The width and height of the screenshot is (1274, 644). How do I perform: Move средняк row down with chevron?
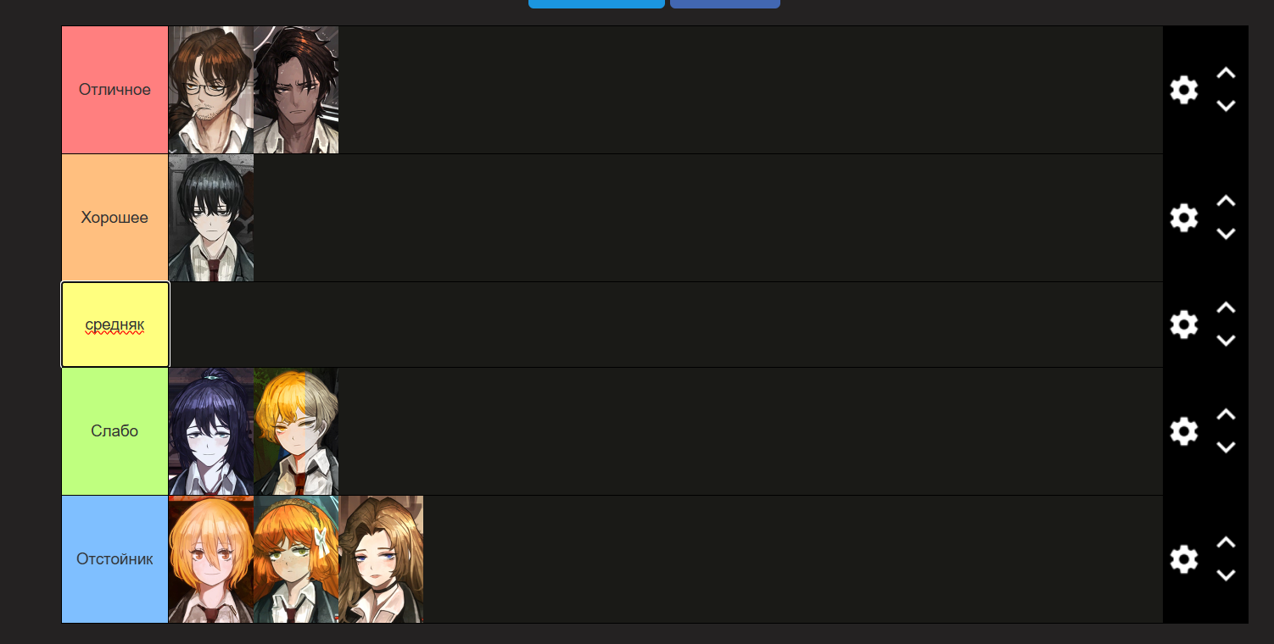pos(1226,341)
